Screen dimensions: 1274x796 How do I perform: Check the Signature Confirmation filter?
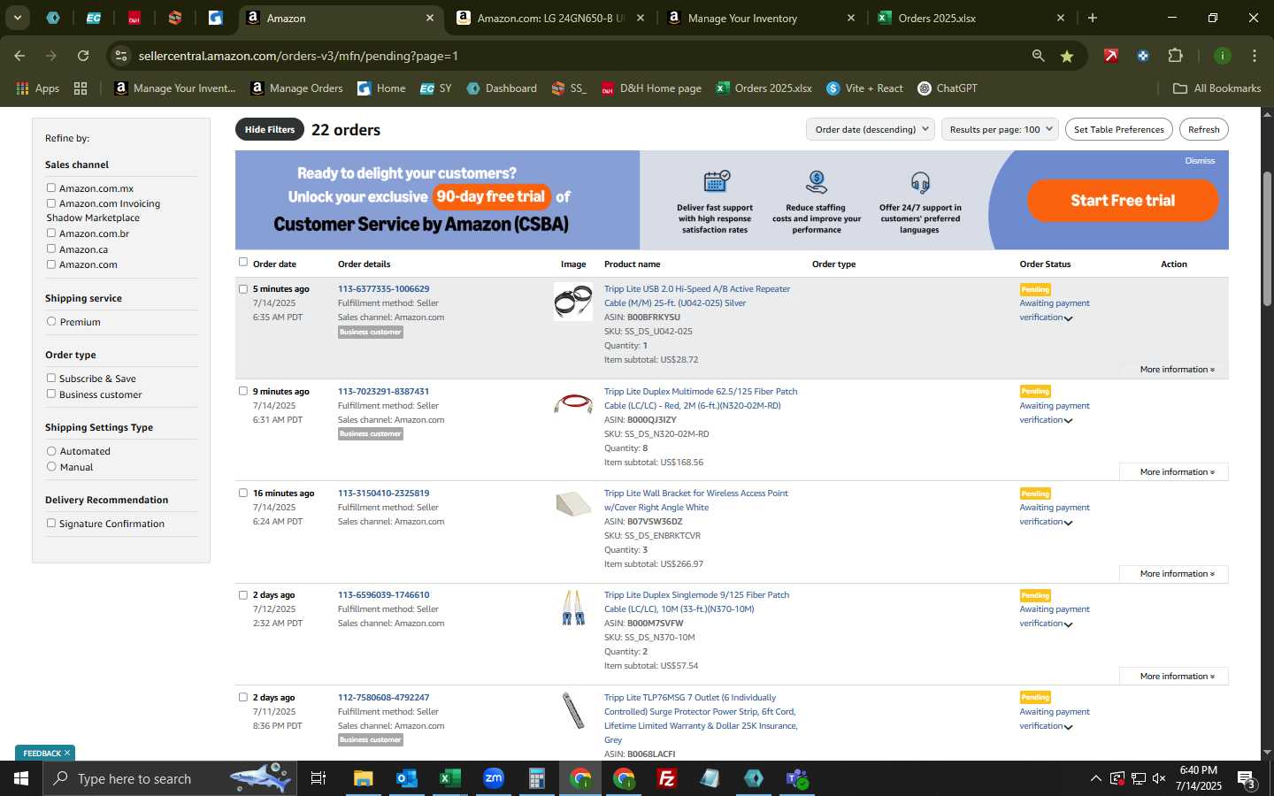[51, 523]
